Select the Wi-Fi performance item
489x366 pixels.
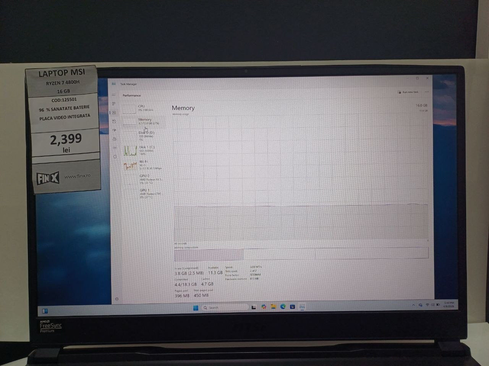point(144,165)
